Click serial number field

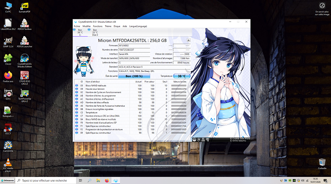(x=134, y=50)
